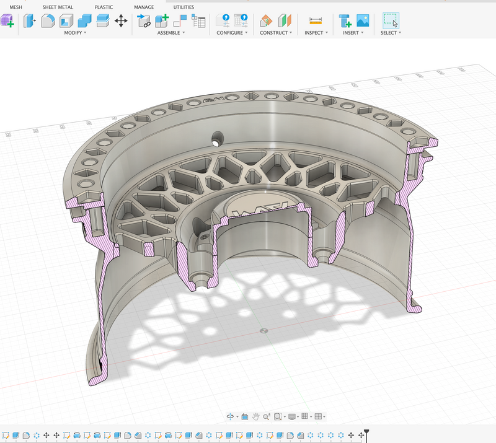The height and width of the screenshot is (443, 496).
Task: Click the Insert image canvas icon
Action: tap(363, 21)
